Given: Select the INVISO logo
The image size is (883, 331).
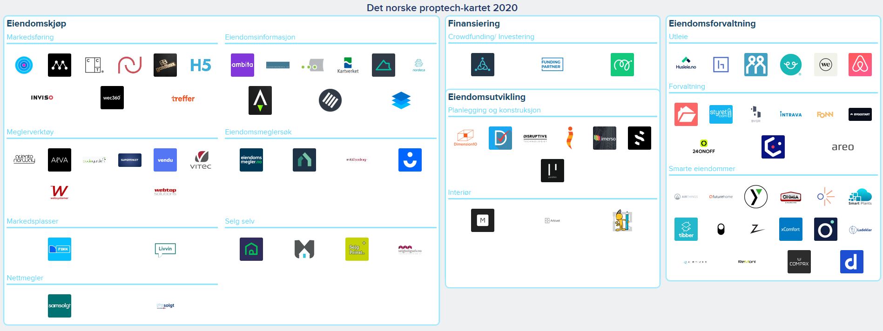Looking at the screenshot, I should point(42,98).
